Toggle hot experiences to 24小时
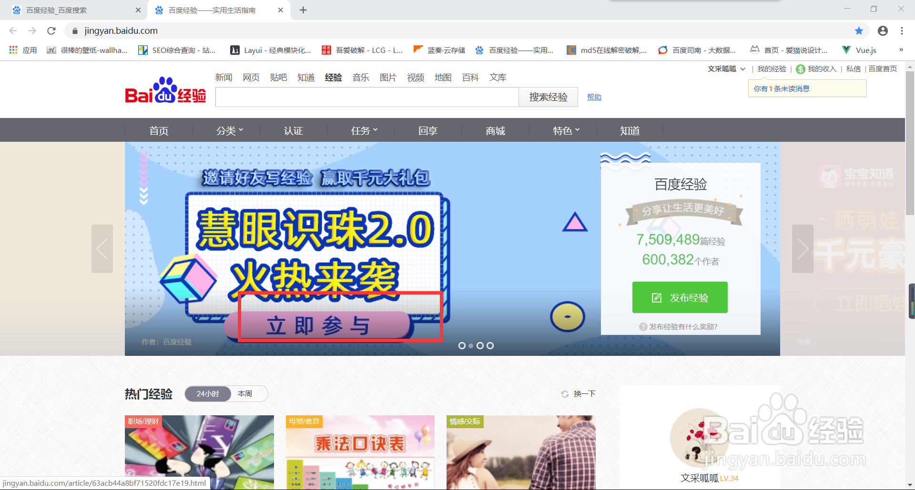 pos(208,394)
